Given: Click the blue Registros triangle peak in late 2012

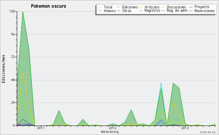Looking at the screenshot, I should click(161, 120).
